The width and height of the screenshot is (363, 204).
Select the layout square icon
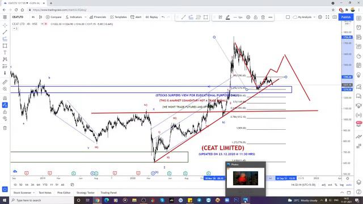pyautogui.click(x=288, y=17)
